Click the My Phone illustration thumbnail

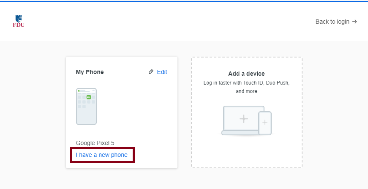point(86,107)
